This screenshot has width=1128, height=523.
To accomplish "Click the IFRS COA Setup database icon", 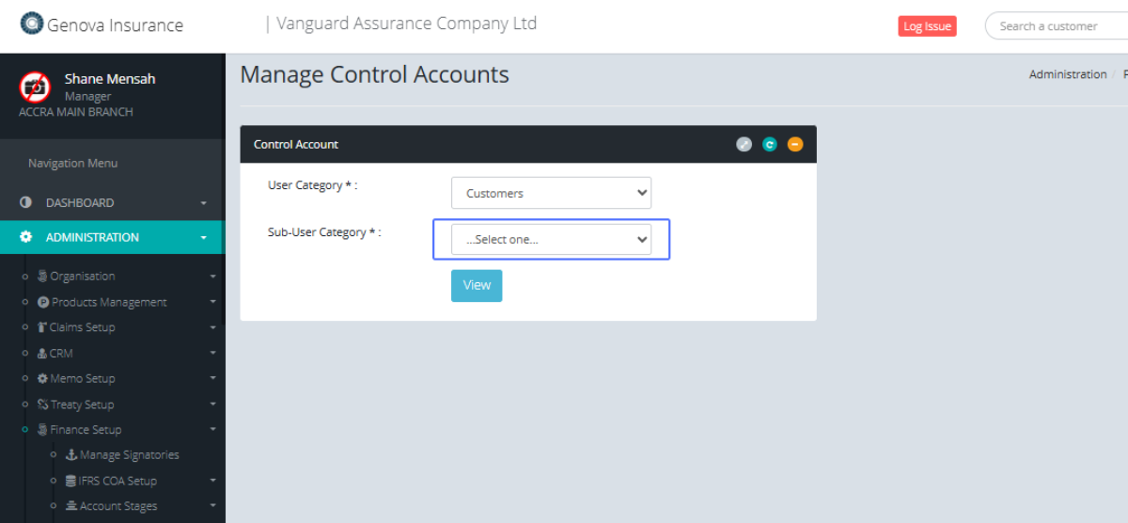I will 71,481.
